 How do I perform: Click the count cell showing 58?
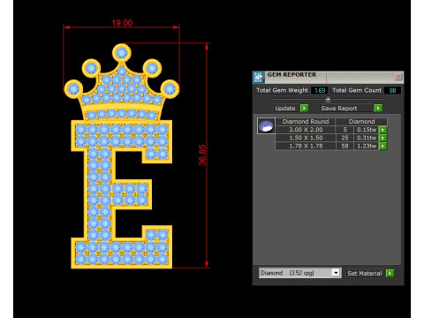coord(344,146)
